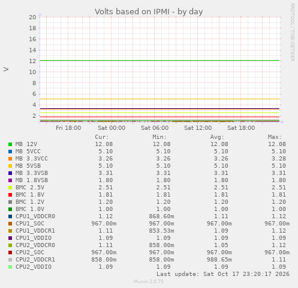Click the Sat 00:00 time axis label
The image size is (298, 288).
(x=112, y=128)
